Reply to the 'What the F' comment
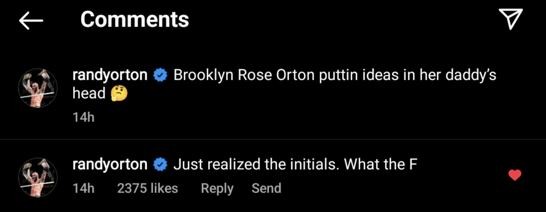Screen dimensions: 546x212 (217, 188)
